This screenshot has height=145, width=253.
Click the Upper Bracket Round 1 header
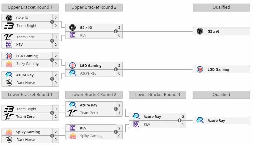pyautogui.click(x=30, y=7)
